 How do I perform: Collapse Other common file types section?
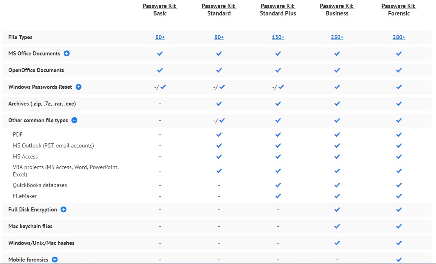click(x=74, y=120)
